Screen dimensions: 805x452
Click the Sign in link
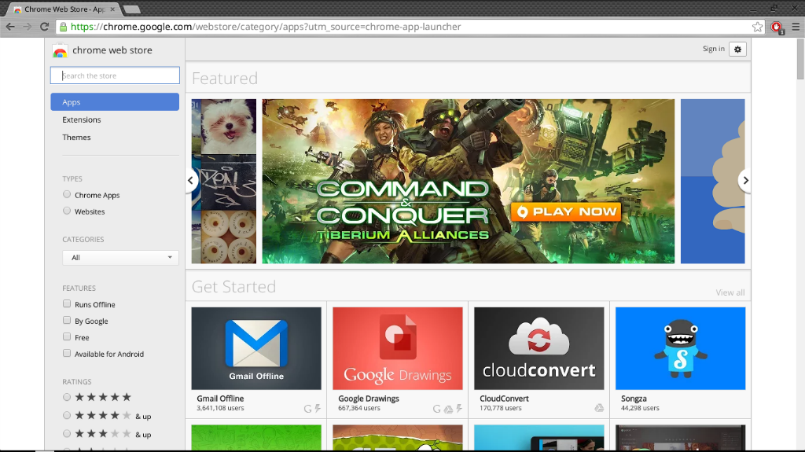[713, 49]
